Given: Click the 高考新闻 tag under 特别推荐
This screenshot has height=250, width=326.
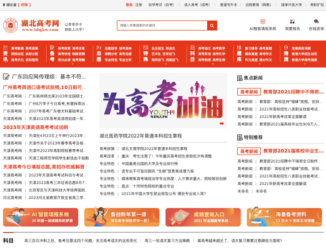Looking at the screenshot, I should (249, 151).
